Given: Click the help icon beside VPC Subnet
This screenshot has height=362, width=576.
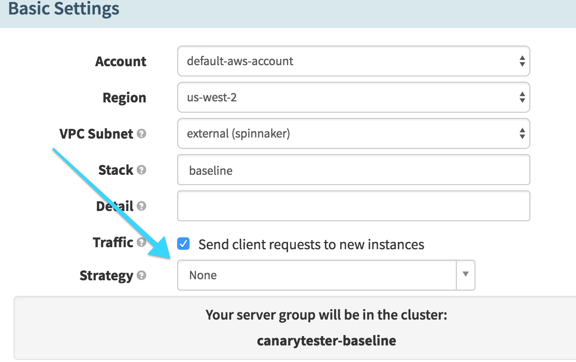Looking at the screenshot, I should click(141, 134).
